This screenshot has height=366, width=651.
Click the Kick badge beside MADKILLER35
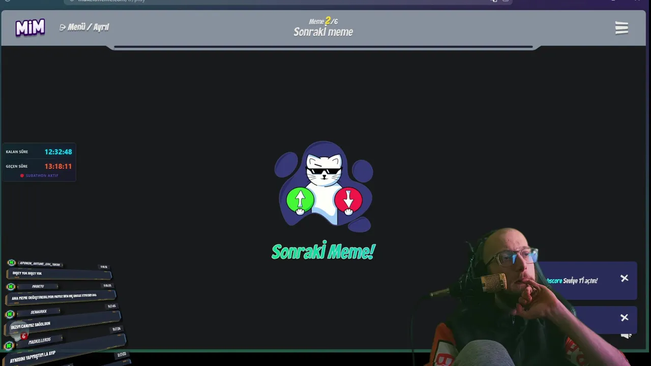pos(9,346)
